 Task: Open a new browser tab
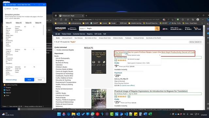coord(86,16)
